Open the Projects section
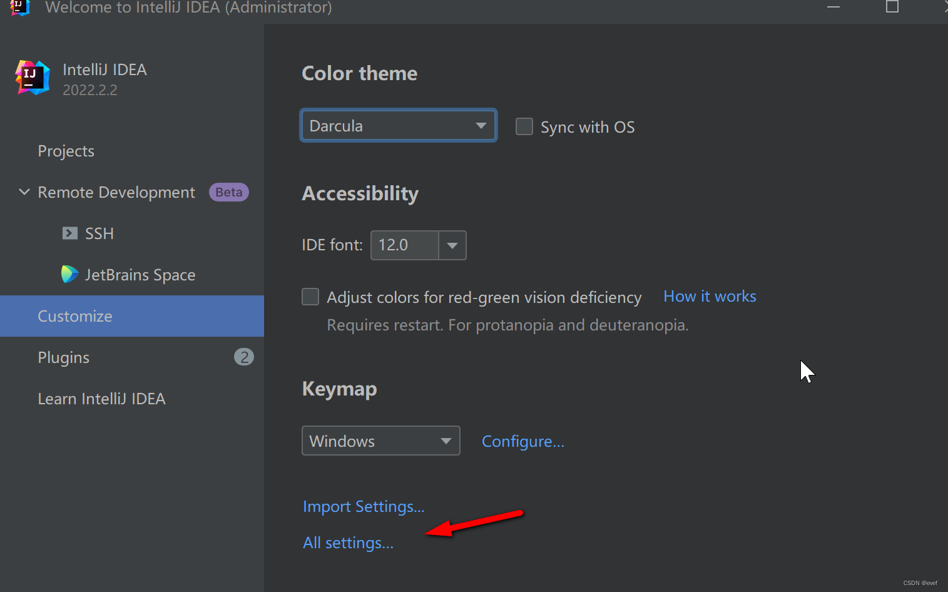The height and width of the screenshot is (592, 948). point(66,151)
